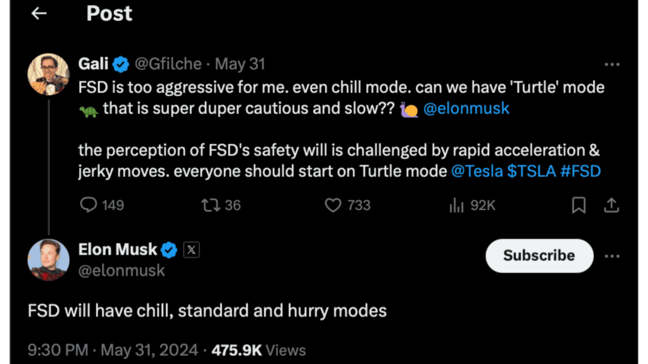Open the @elonmusk mention link
The width and height of the screenshot is (648, 364).
[x=466, y=109]
